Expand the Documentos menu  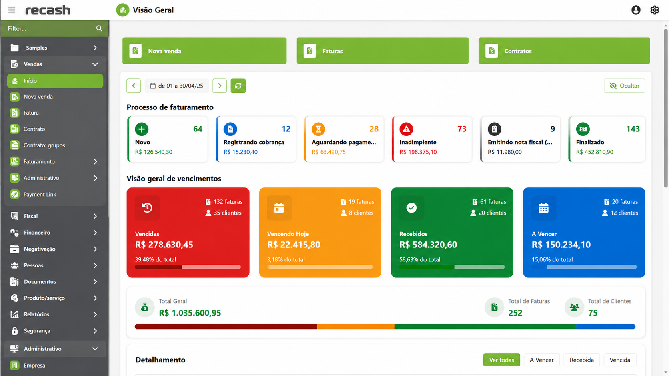55,281
